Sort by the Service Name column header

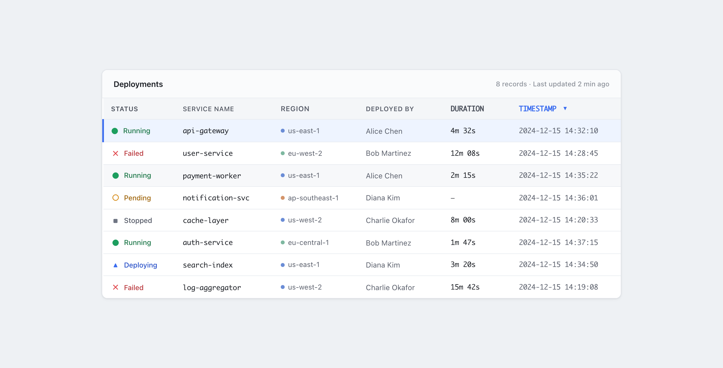pos(208,109)
